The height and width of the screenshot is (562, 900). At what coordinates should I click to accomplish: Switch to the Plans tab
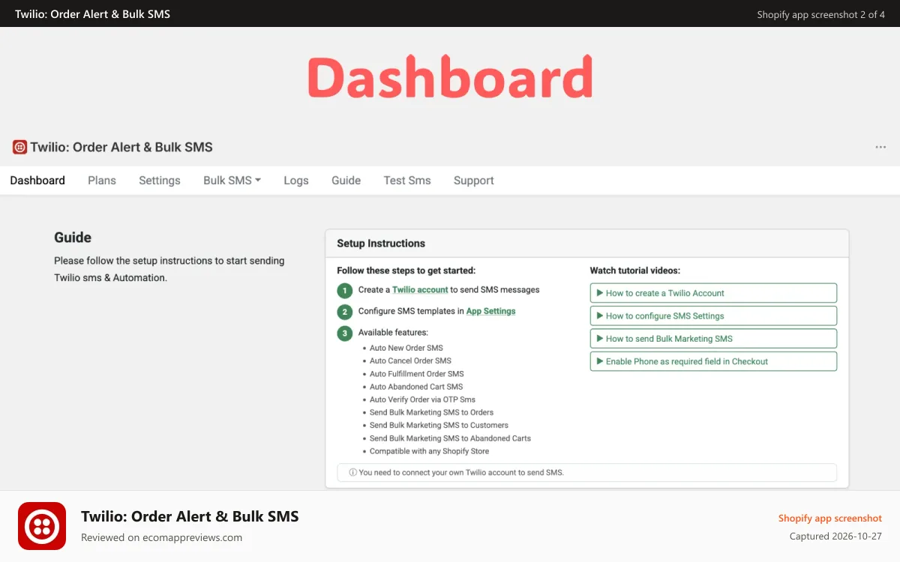pyautogui.click(x=102, y=181)
